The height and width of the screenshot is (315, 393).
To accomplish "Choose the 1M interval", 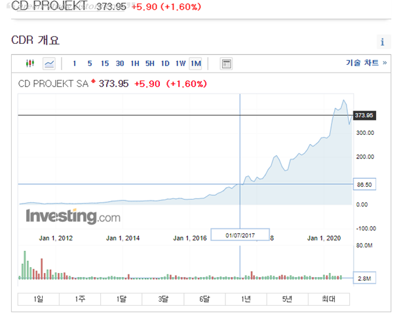I will pyautogui.click(x=195, y=64).
